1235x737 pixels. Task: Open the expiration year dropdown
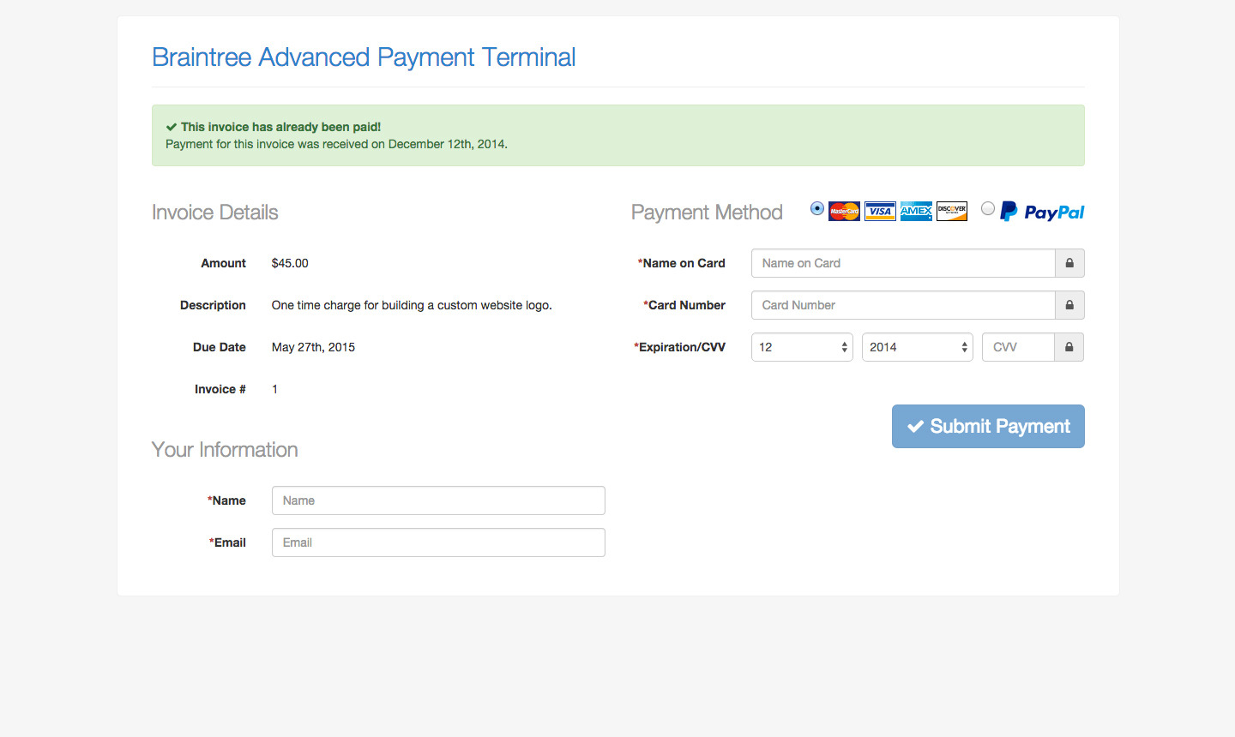(917, 347)
